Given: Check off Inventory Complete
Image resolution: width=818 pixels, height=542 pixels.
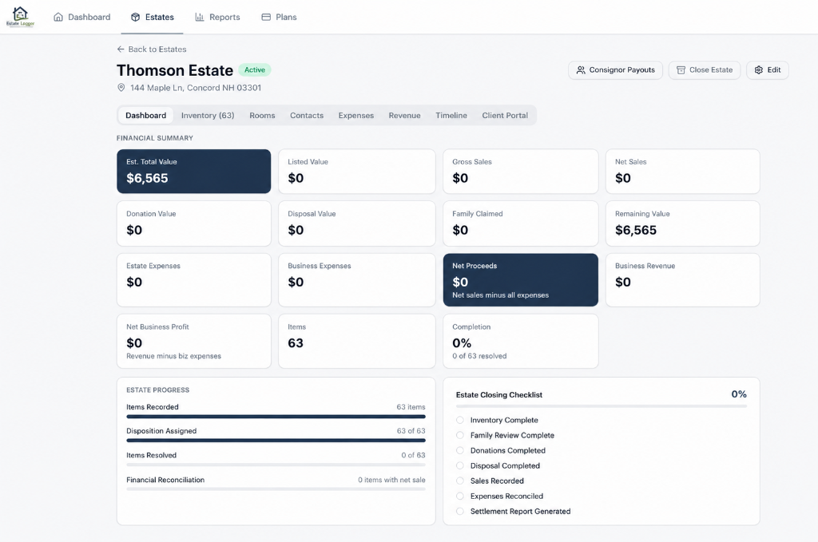Looking at the screenshot, I should (x=459, y=420).
